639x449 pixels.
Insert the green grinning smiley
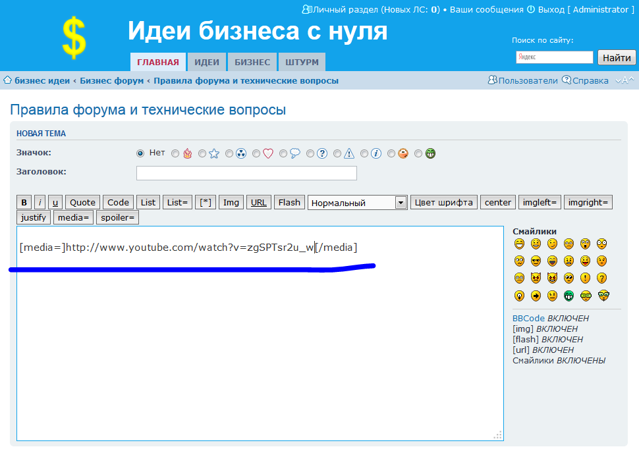coord(569,296)
